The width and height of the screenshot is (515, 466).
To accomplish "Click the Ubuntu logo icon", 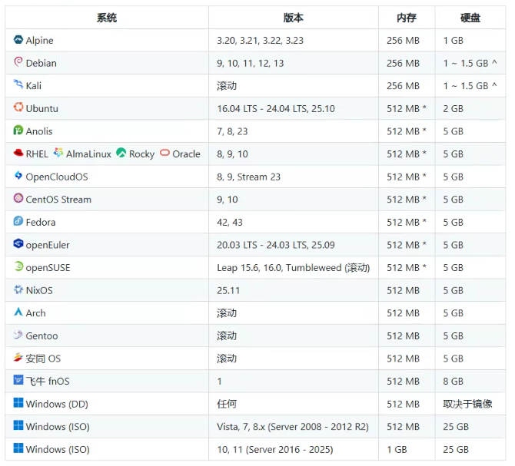I will pos(18,108).
